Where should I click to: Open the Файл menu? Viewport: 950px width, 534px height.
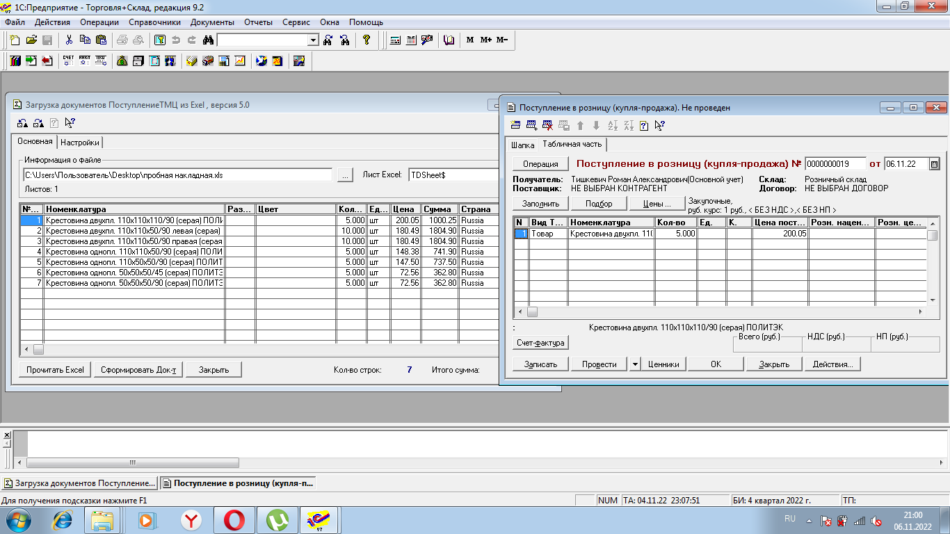(15, 22)
